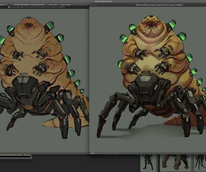
Task: Toggle the Sample All Layers checkbox
Action: [32, 4]
